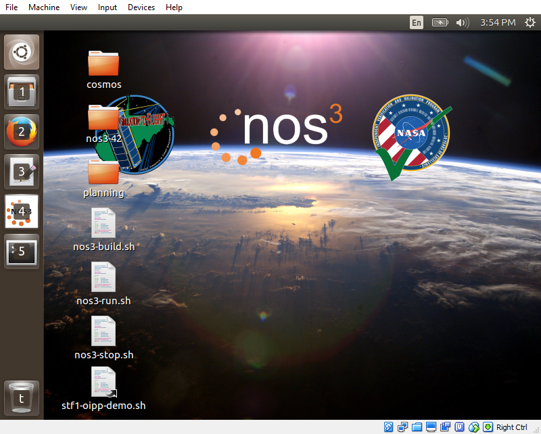
Task: Open the VirtualBox Input menu
Action: 108,7
